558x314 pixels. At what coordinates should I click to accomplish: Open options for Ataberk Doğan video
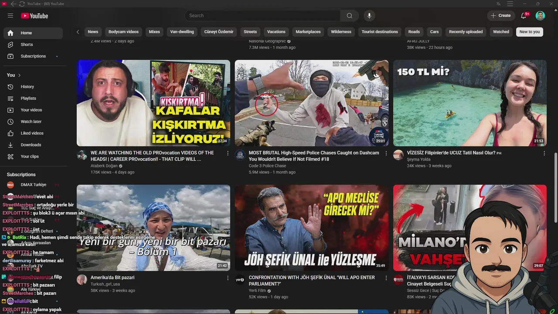click(x=228, y=153)
